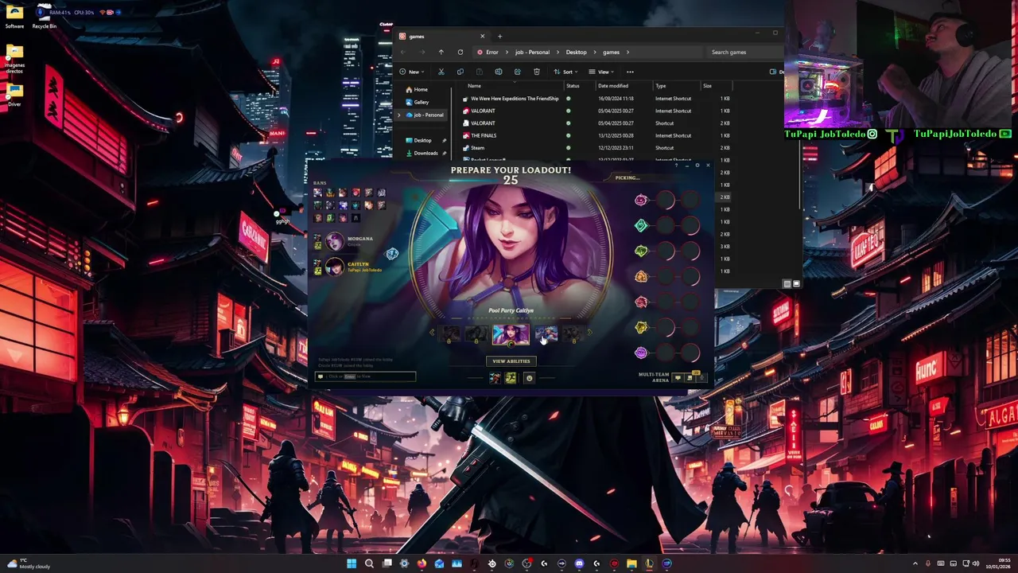Screen dimensions: 1018x573
Task: Show next skins with the right carousel arrow
Action: click(589, 333)
